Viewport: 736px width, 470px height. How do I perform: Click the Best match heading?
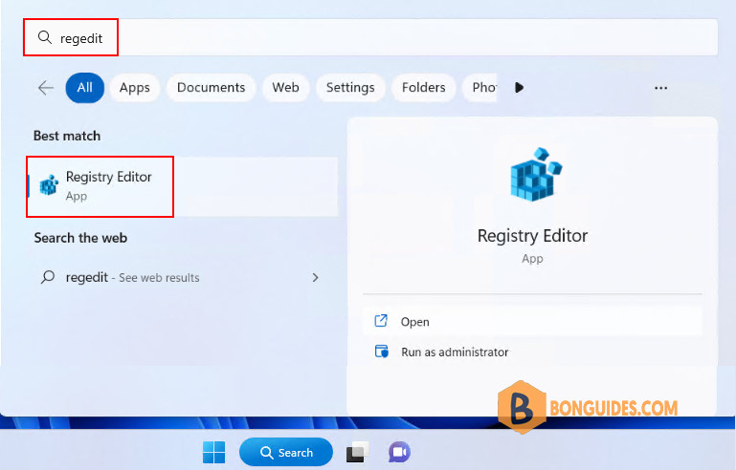point(67,136)
